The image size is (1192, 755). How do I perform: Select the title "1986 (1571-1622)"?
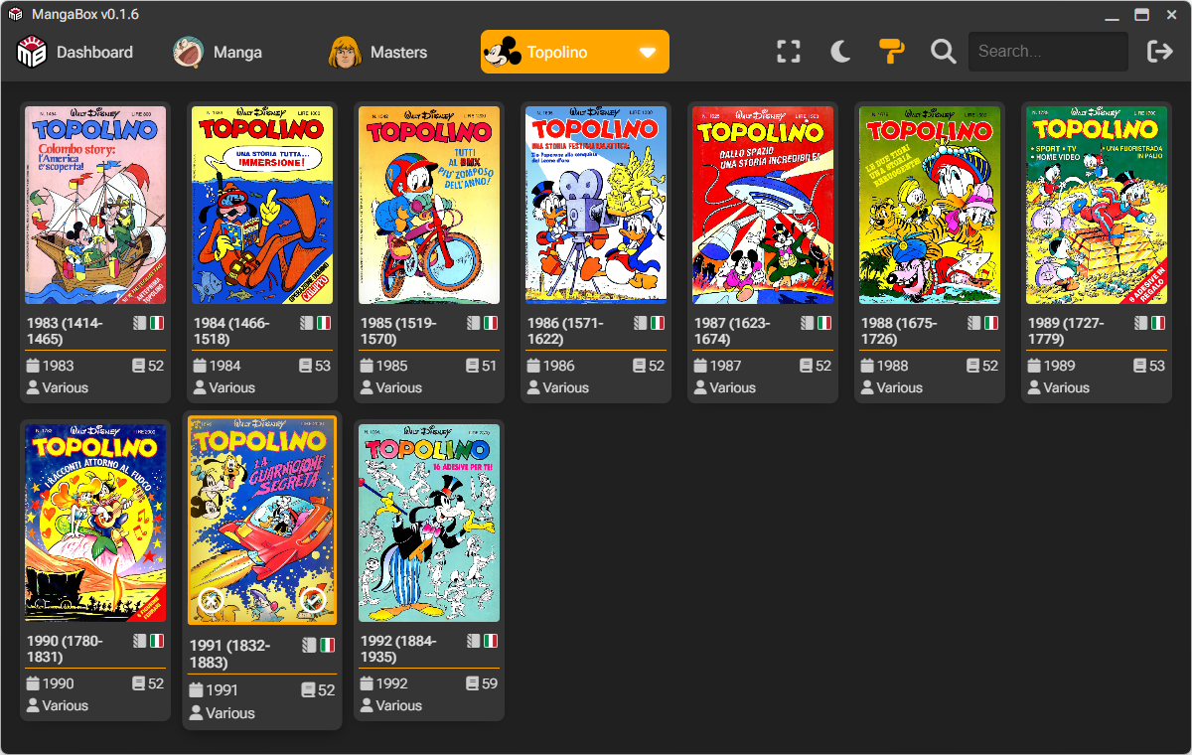(567, 331)
